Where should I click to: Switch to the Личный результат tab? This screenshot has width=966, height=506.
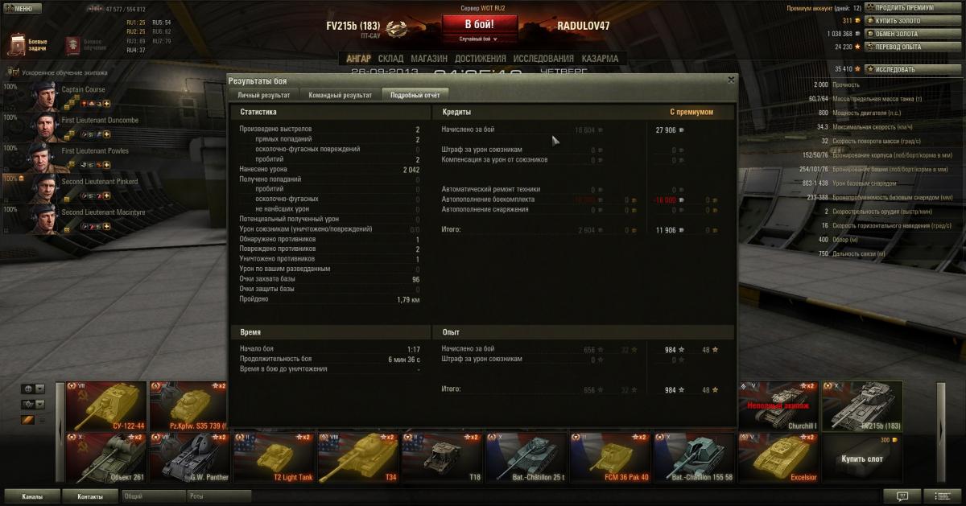262,95
